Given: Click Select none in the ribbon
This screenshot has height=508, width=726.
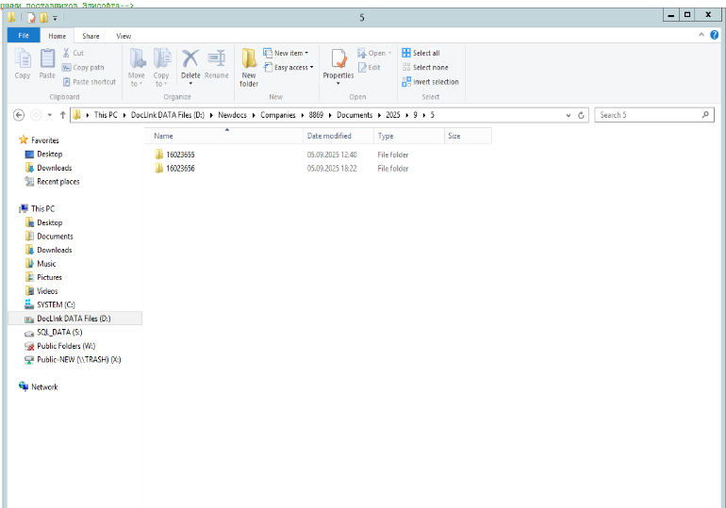Looking at the screenshot, I should click(425, 68).
